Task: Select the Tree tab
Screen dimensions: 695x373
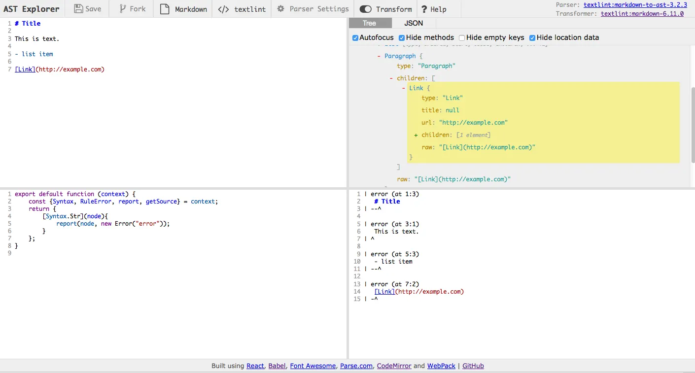Action: 369,23
